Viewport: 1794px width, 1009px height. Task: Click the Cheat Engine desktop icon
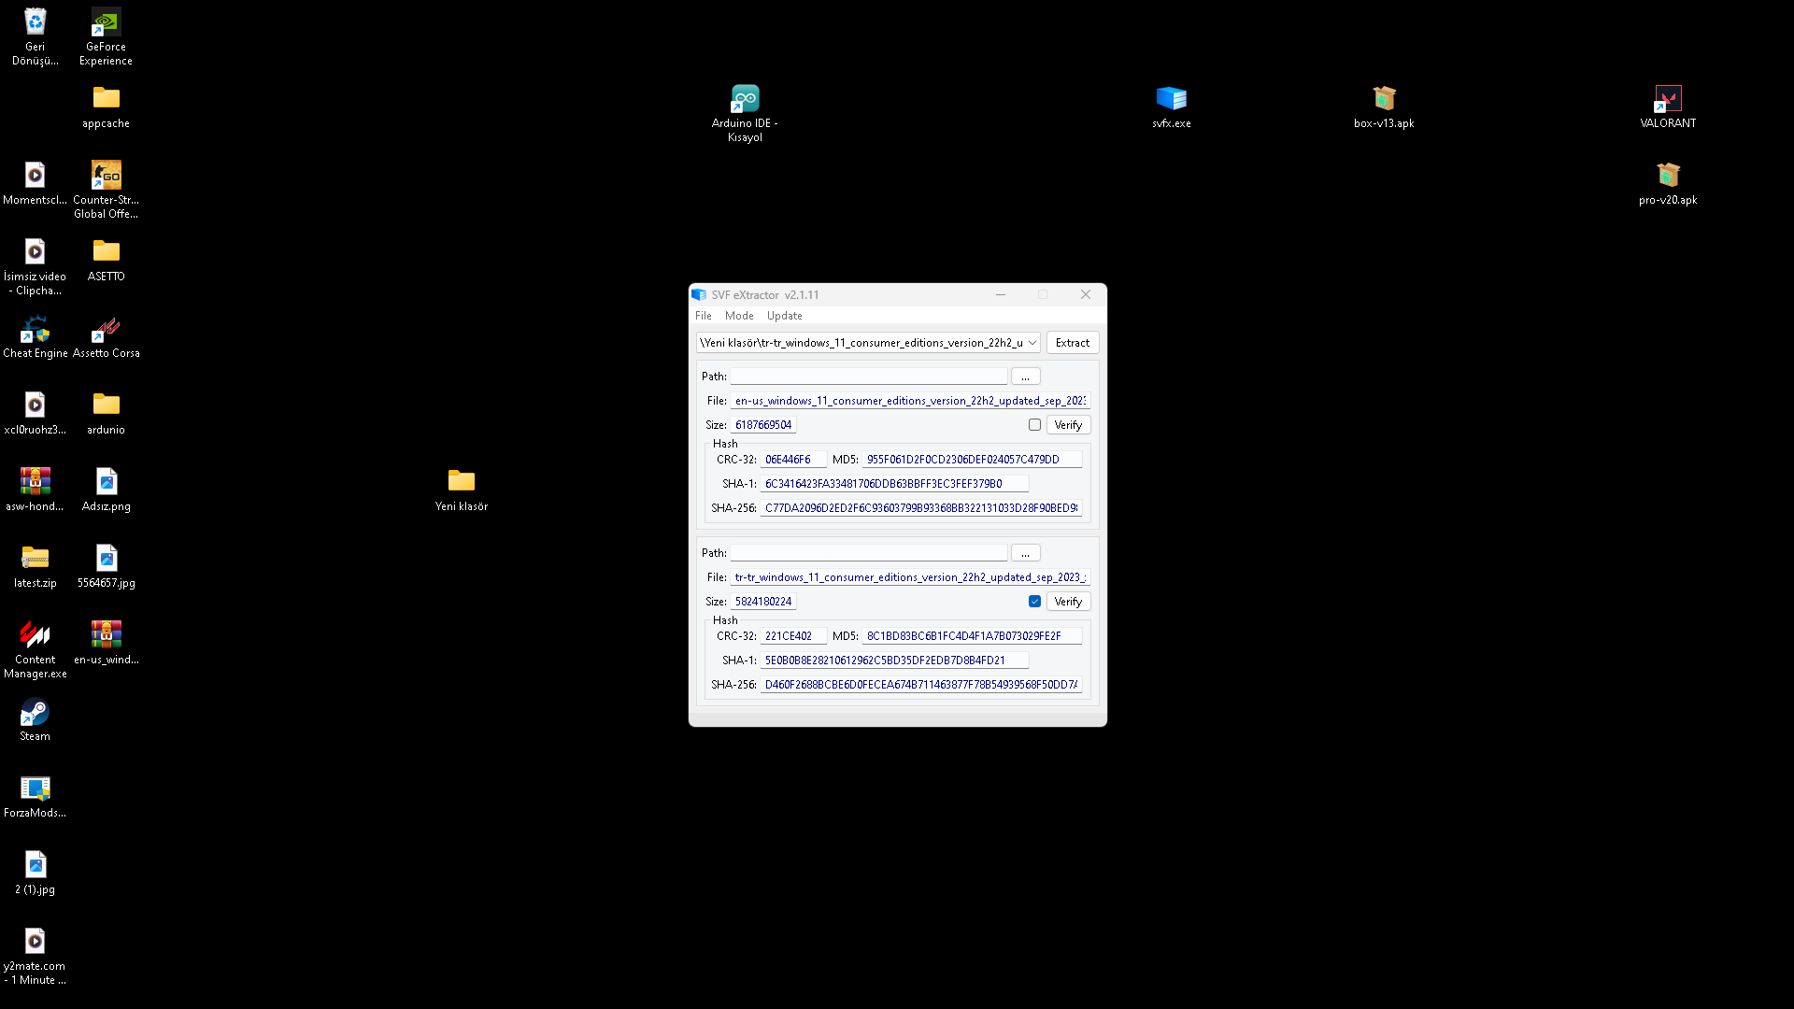point(35,331)
